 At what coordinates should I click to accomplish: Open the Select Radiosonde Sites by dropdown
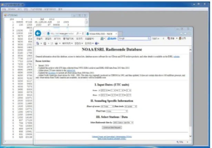point(123,122)
